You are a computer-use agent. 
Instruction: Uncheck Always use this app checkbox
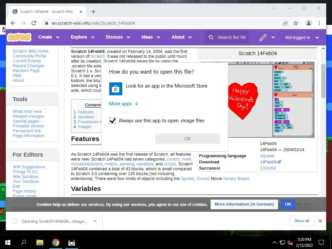113,121
